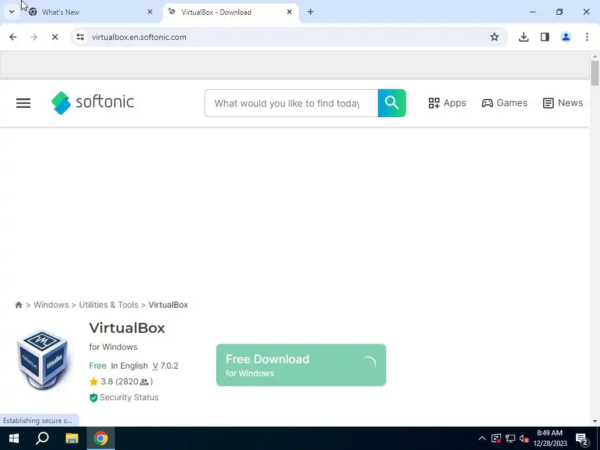This screenshot has height=450, width=600.
Task: Click the VirtualBox page heading
Action: pyautogui.click(x=127, y=328)
